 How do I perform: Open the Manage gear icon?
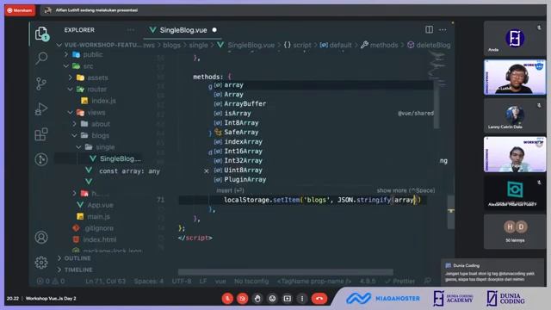(x=41, y=262)
